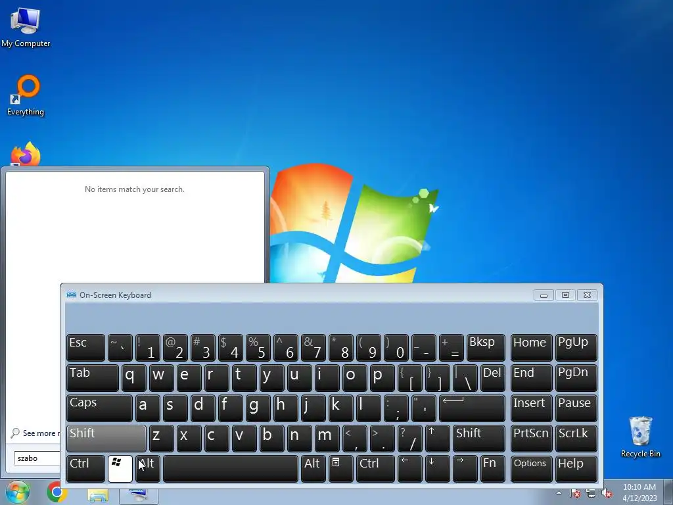Select the Everything desktop shortcut
The height and width of the screenshot is (505, 673).
click(26, 95)
